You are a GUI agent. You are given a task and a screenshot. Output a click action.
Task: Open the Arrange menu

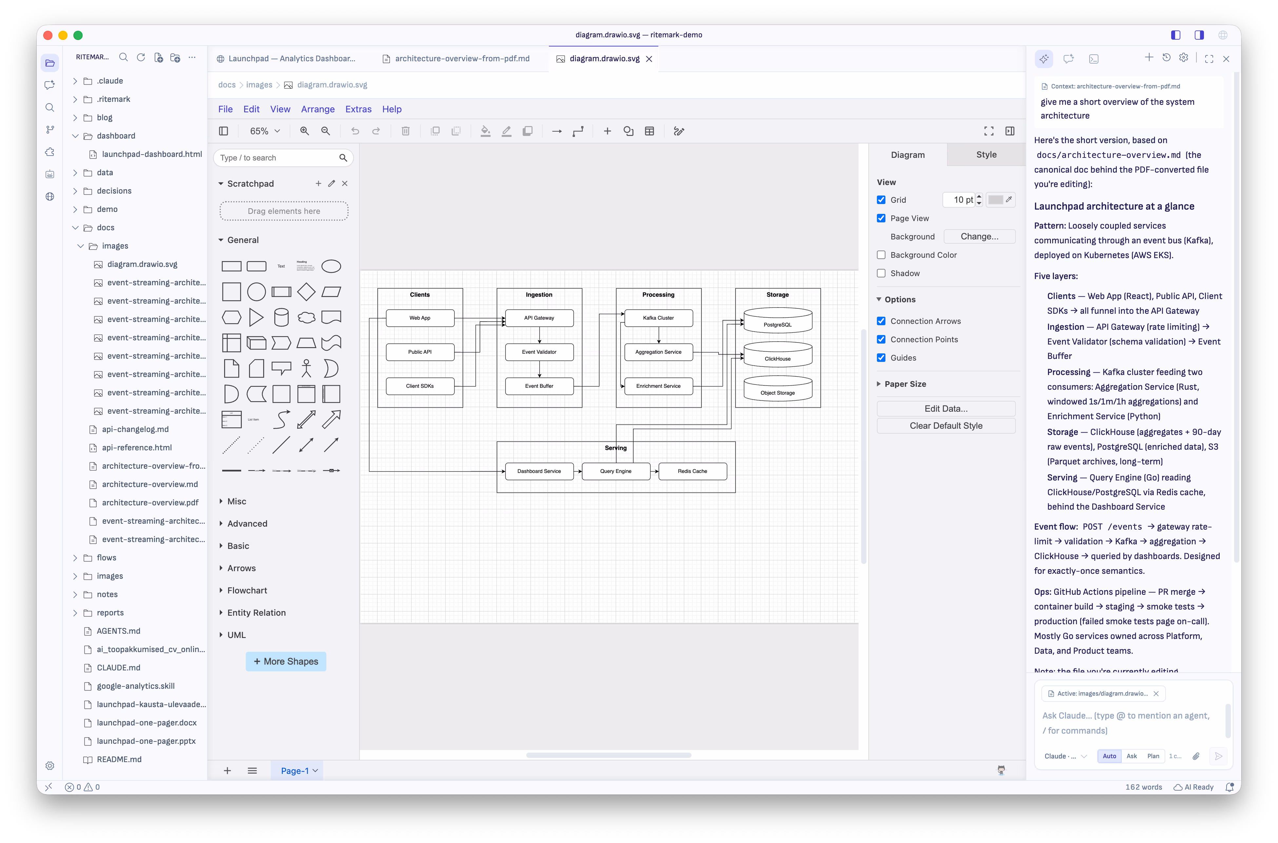tap(317, 109)
